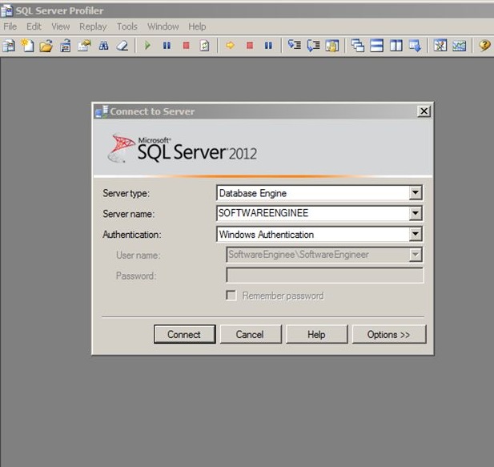The image size is (494, 467).
Task: Click the disabled User name dropdown arrow
Action: pyautogui.click(x=416, y=255)
